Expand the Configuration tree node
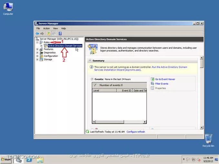The image size is (219, 164). click(37, 56)
